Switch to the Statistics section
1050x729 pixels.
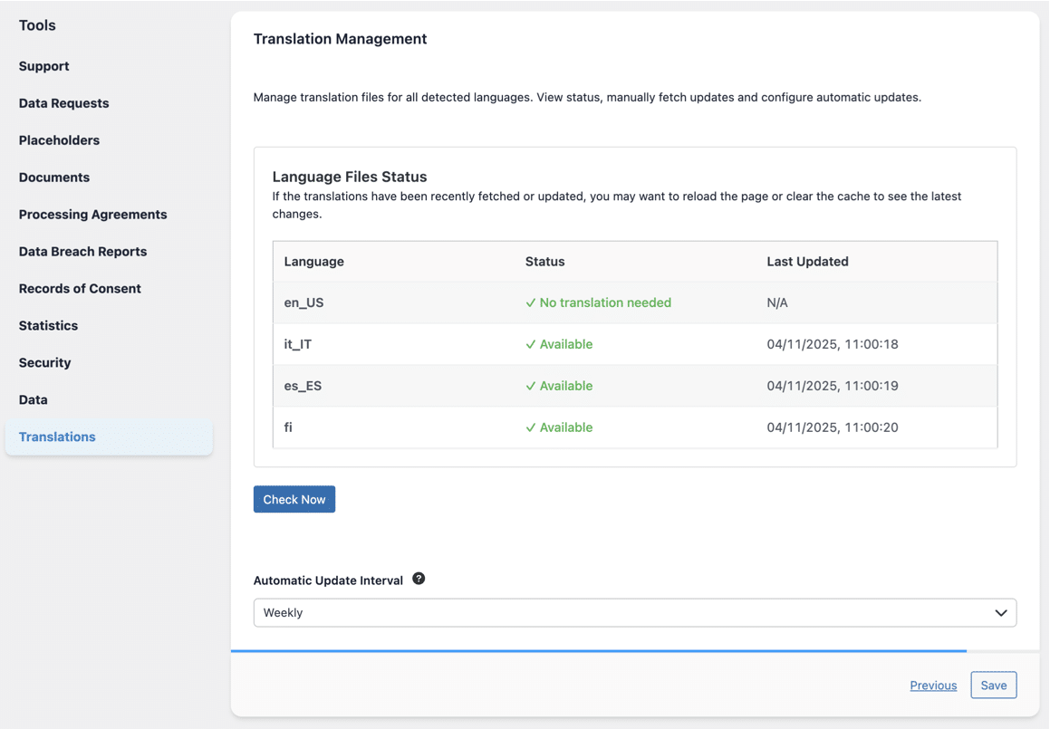click(49, 326)
